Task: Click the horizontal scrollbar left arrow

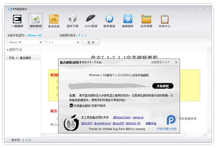Action: point(43,135)
